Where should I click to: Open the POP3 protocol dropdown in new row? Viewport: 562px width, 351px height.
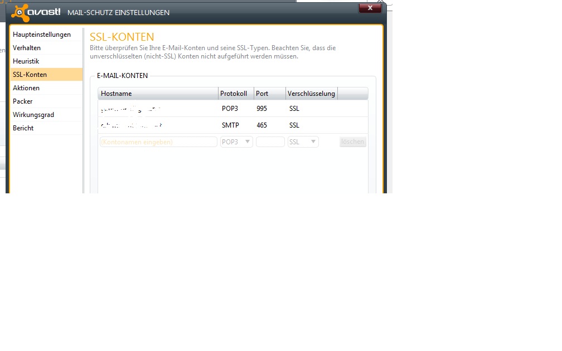[236, 142]
